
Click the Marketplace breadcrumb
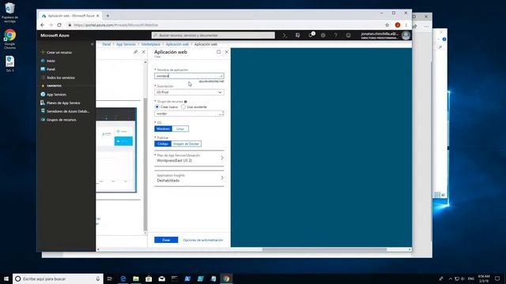(x=151, y=44)
